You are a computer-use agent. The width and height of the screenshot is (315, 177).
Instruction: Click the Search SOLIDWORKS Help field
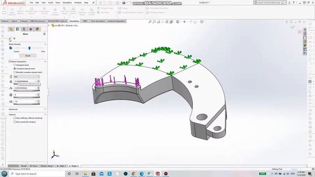point(270,2)
